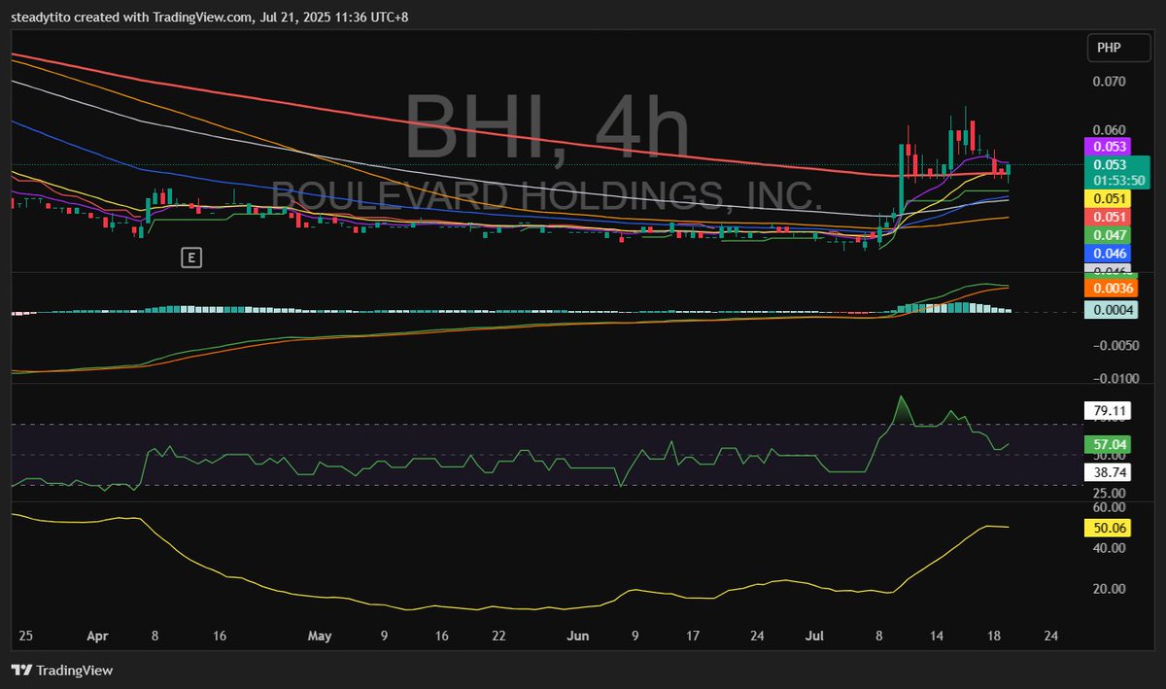
Task: Click the 25.00 RSI axis label
Action: 1109,493
